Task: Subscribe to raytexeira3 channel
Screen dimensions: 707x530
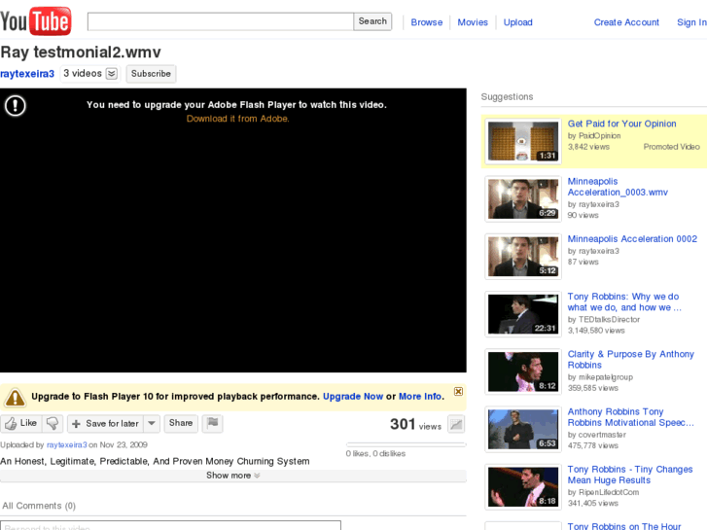Action: (151, 74)
